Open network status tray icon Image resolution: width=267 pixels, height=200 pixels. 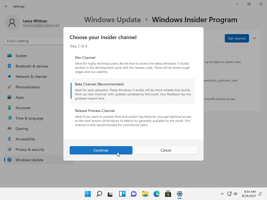(x=229, y=194)
